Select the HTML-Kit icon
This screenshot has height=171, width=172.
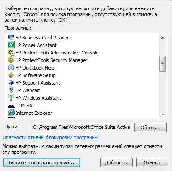[x=11, y=105]
